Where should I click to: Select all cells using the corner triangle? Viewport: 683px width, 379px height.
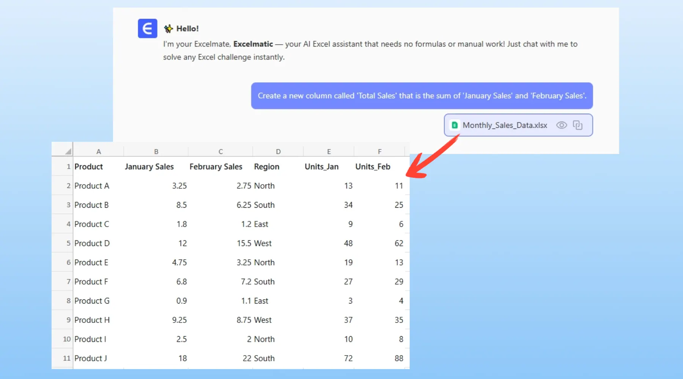pyautogui.click(x=68, y=151)
